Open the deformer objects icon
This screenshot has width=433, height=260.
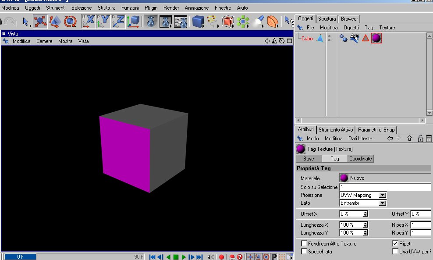(273, 21)
